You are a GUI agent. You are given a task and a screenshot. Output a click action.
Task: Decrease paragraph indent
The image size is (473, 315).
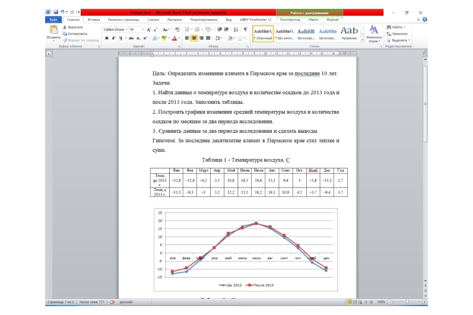tap(220, 30)
